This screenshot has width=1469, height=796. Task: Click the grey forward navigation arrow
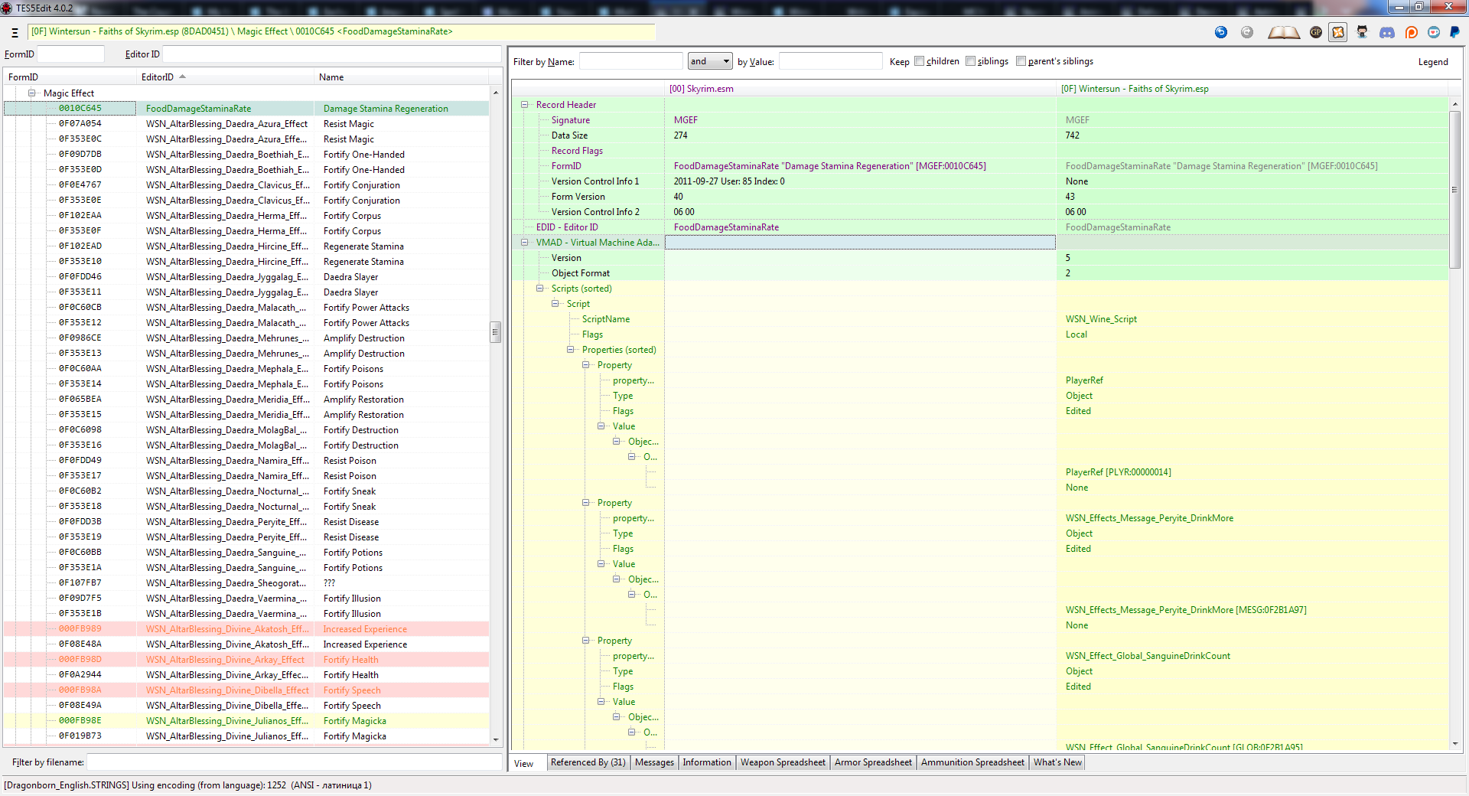click(1247, 32)
